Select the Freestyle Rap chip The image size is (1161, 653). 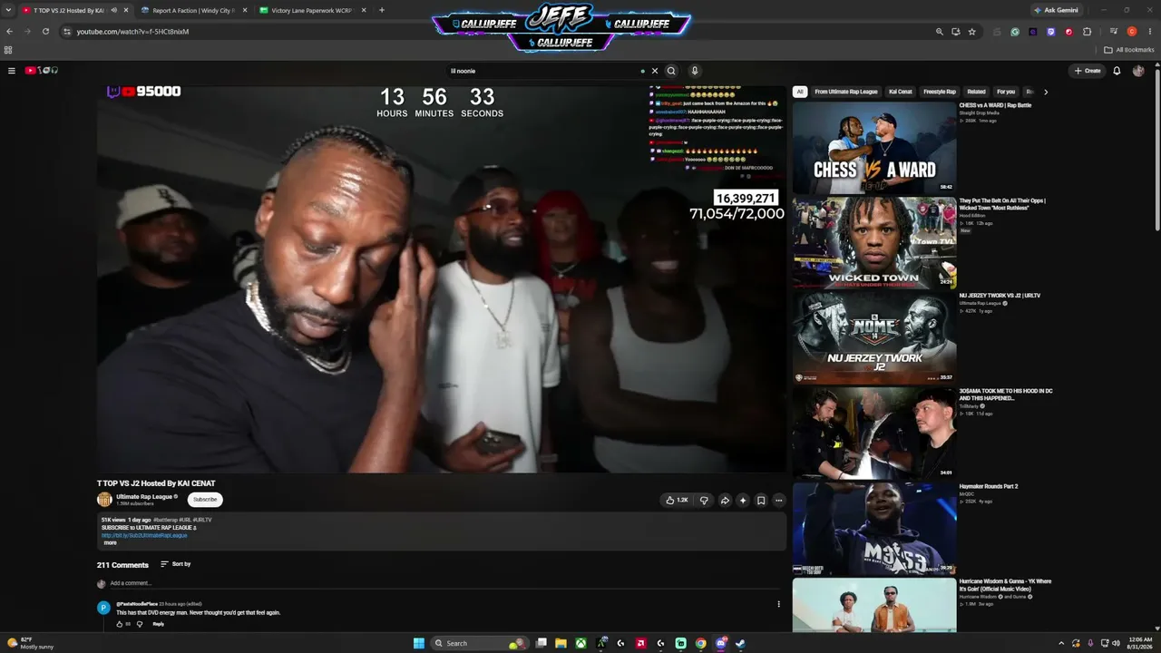[940, 92]
